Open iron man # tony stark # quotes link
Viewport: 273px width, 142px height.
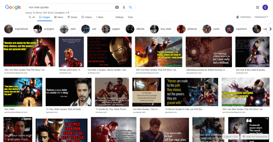point(251,70)
